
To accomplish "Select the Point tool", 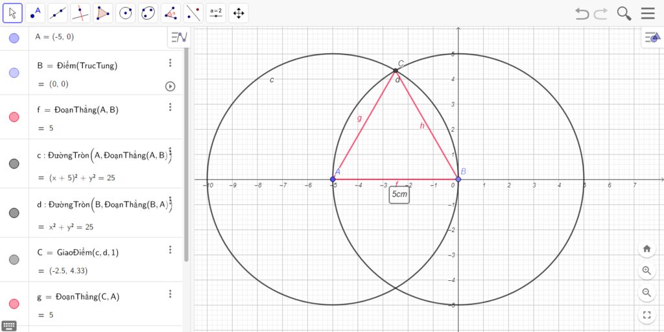I will click(x=35, y=13).
